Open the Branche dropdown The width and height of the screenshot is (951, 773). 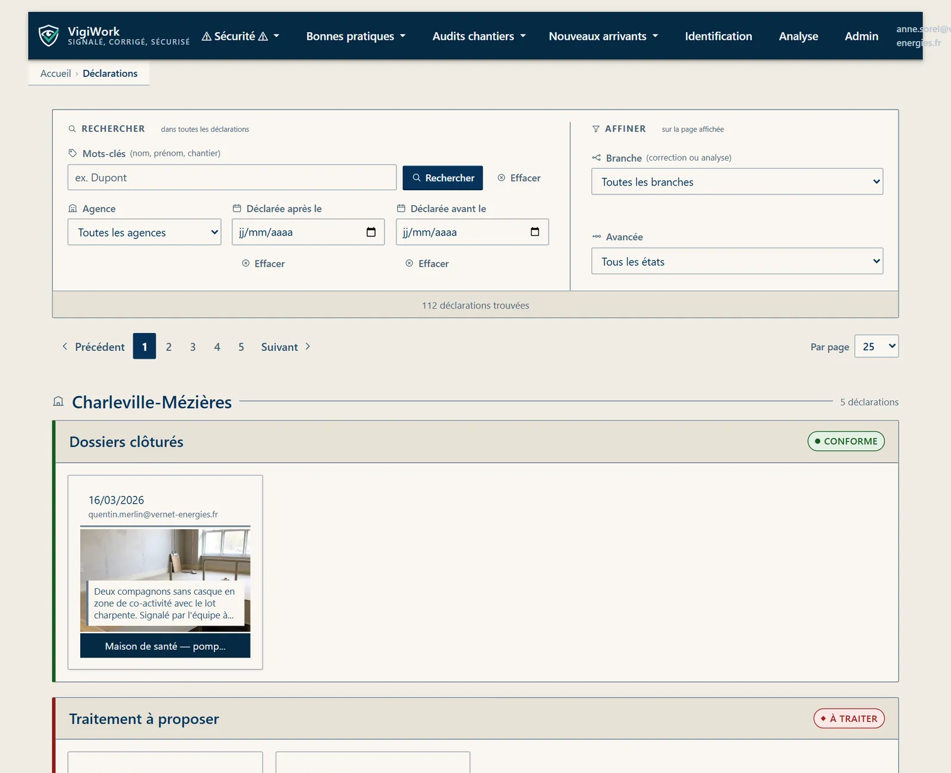pos(737,181)
